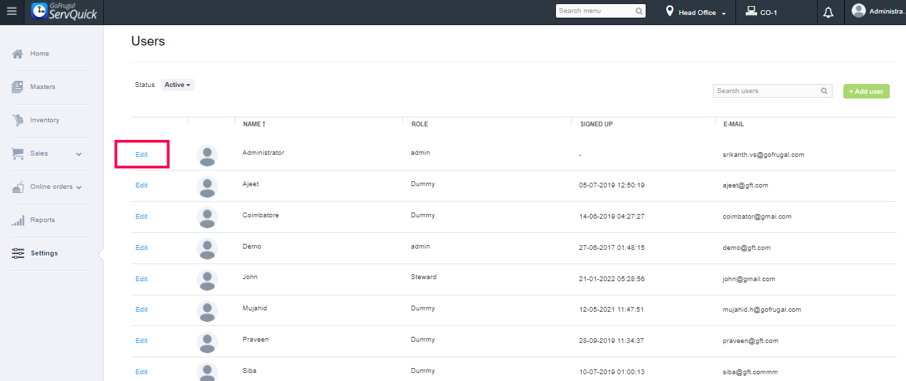Image resolution: width=906 pixels, height=381 pixels.
Task: Click the GoFrugal ServQuick logo
Action: (x=64, y=12)
